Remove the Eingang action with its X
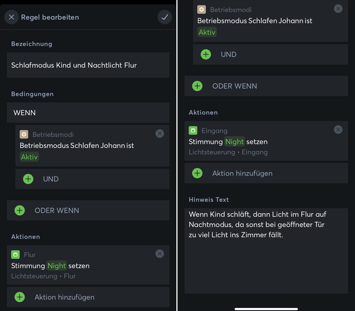 338,130
